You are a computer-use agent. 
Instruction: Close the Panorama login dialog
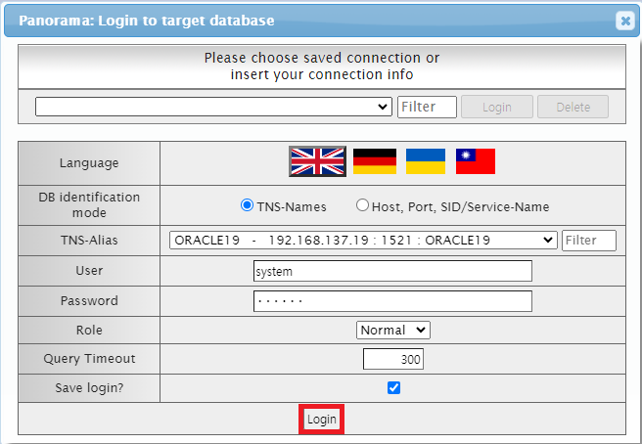point(625,21)
